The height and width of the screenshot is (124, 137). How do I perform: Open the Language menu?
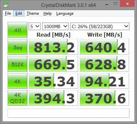[x=65, y=13]
